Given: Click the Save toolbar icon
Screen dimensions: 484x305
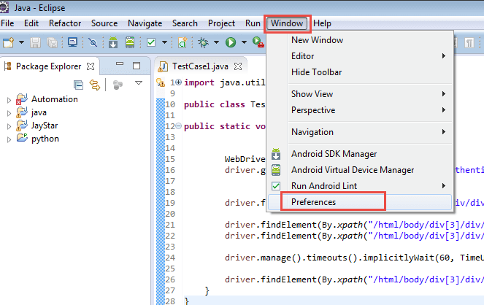Looking at the screenshot, I should [35, 42].
